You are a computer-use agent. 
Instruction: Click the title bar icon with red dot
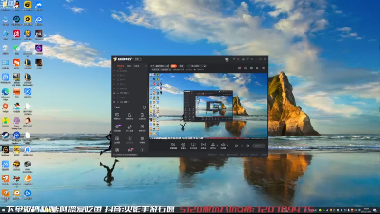point(234,59)
